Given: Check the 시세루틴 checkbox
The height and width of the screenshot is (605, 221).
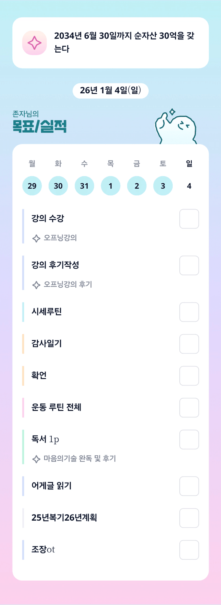Looking at the screenshot, I should [189, 312].
